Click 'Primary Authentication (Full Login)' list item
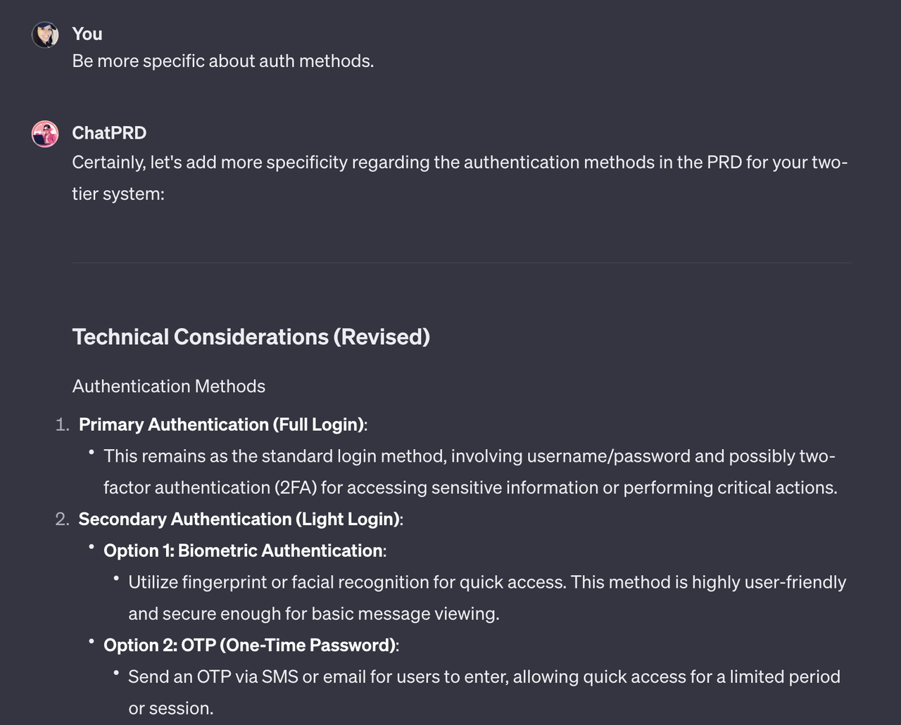 [x=223, y=424]
